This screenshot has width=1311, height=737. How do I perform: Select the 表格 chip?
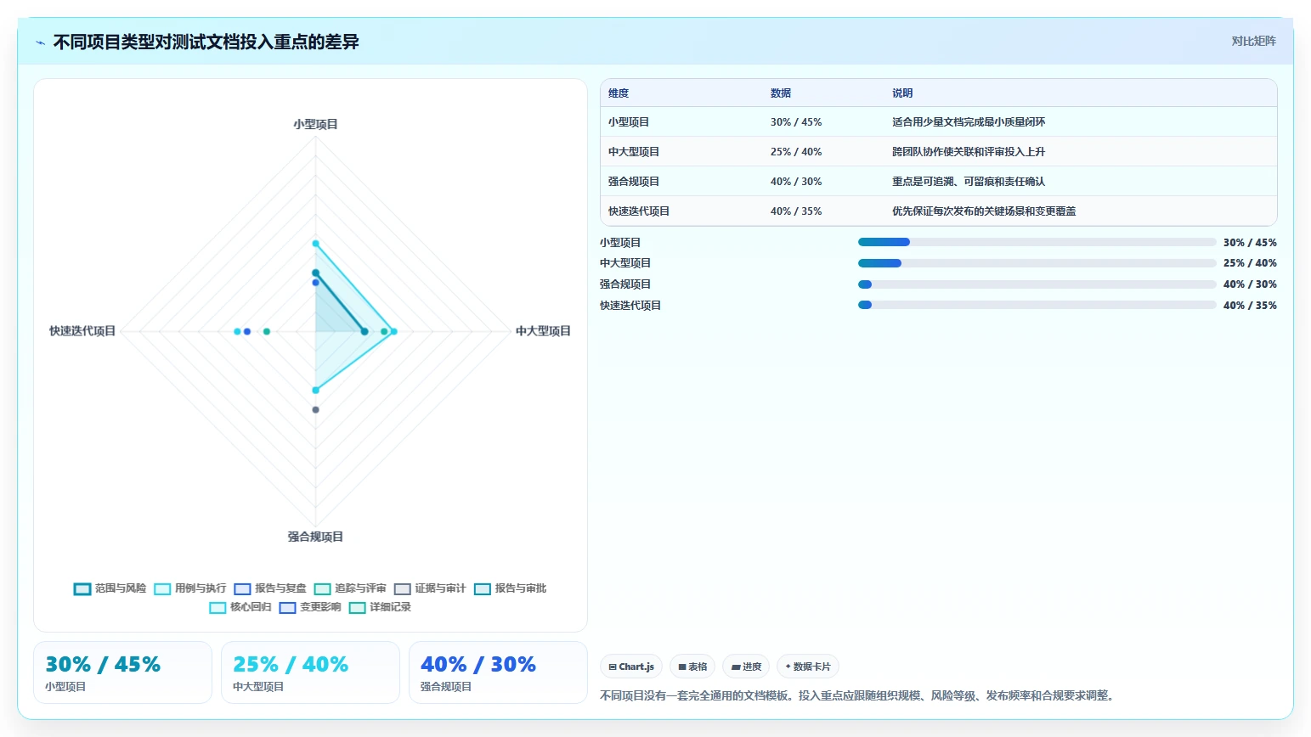tap(692, 667)
